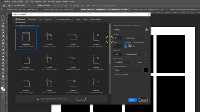Select the Crop tool

point(3,26)
